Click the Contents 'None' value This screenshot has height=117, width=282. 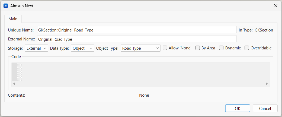(144, 95)
